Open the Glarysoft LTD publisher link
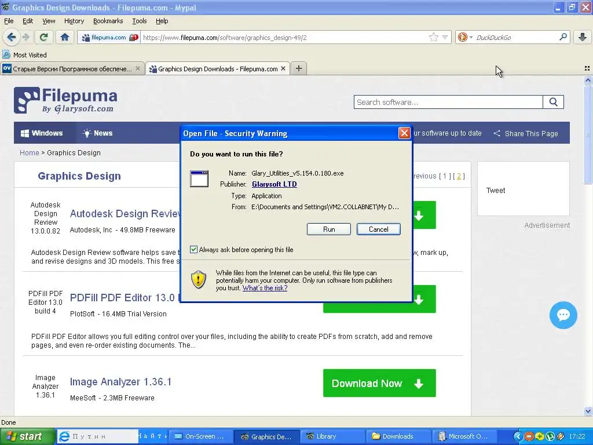 pyautogui.click(x=274, y=184)
